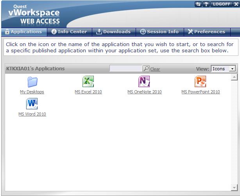
Task: Click the KTKXIA01's Applications heading
Action: [x=35, y=69]
